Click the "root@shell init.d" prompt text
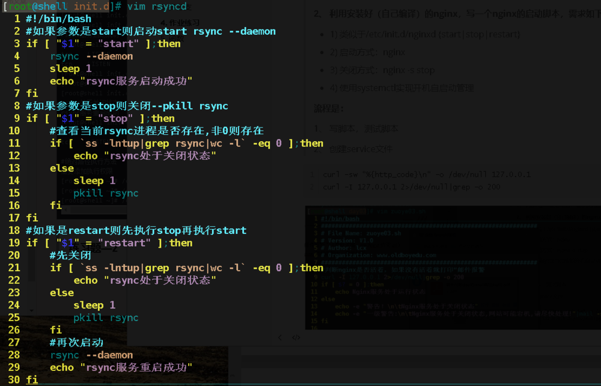The width and height of the screenshot is (601, 386). pos(59,7)
